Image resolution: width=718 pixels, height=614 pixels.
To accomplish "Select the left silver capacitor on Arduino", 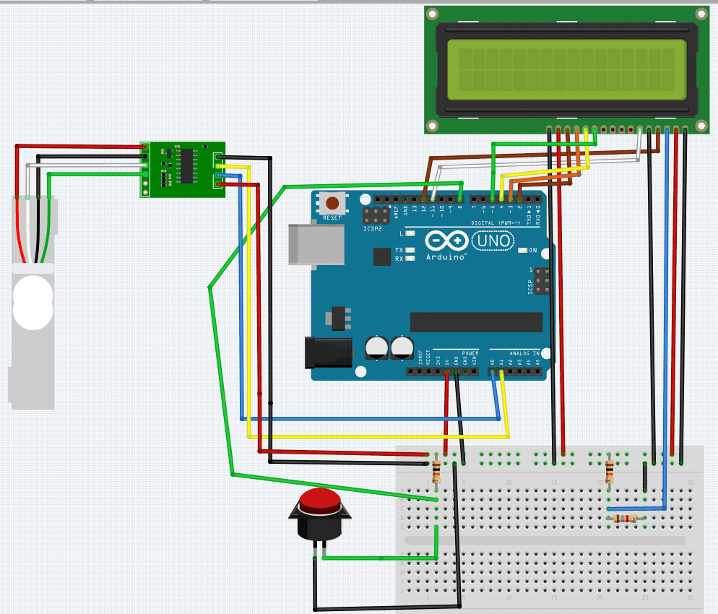I will point(376,347).
